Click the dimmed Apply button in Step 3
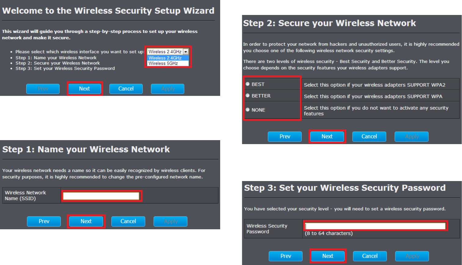Image resolution: width=462 pixels, height=265 pixels. coord(412,256)
